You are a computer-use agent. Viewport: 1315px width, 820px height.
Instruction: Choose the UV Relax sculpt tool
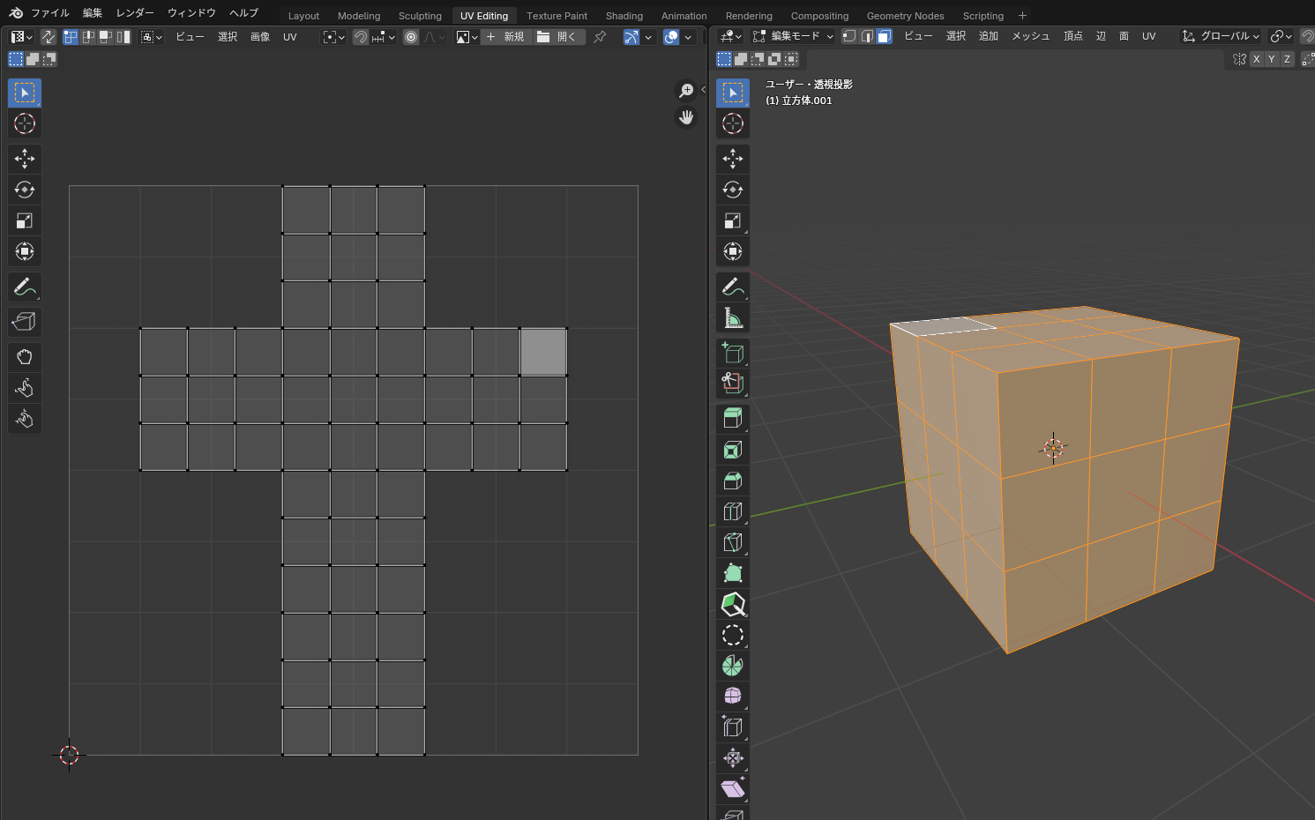(25, 388)
